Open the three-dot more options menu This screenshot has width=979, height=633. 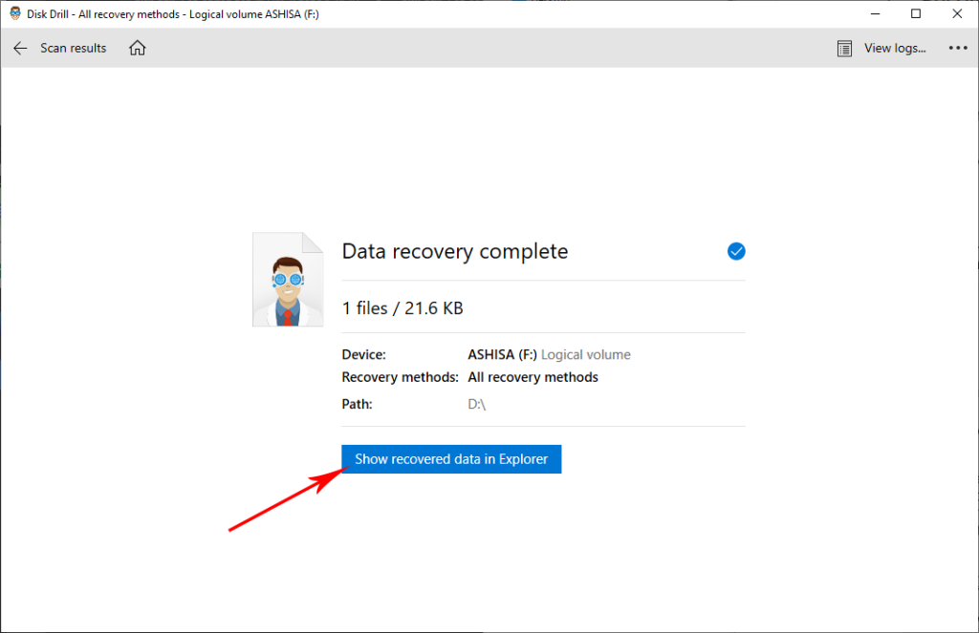(958, 48)
